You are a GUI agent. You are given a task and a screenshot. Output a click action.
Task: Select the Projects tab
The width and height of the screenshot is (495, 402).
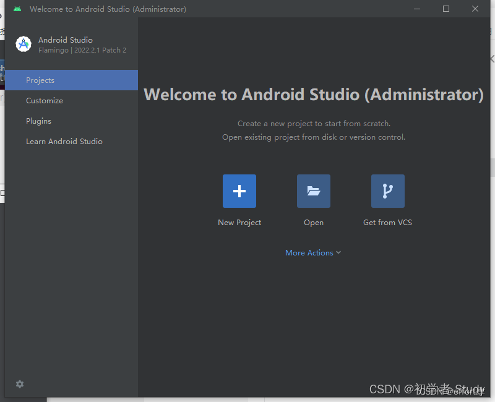[71, 80]
